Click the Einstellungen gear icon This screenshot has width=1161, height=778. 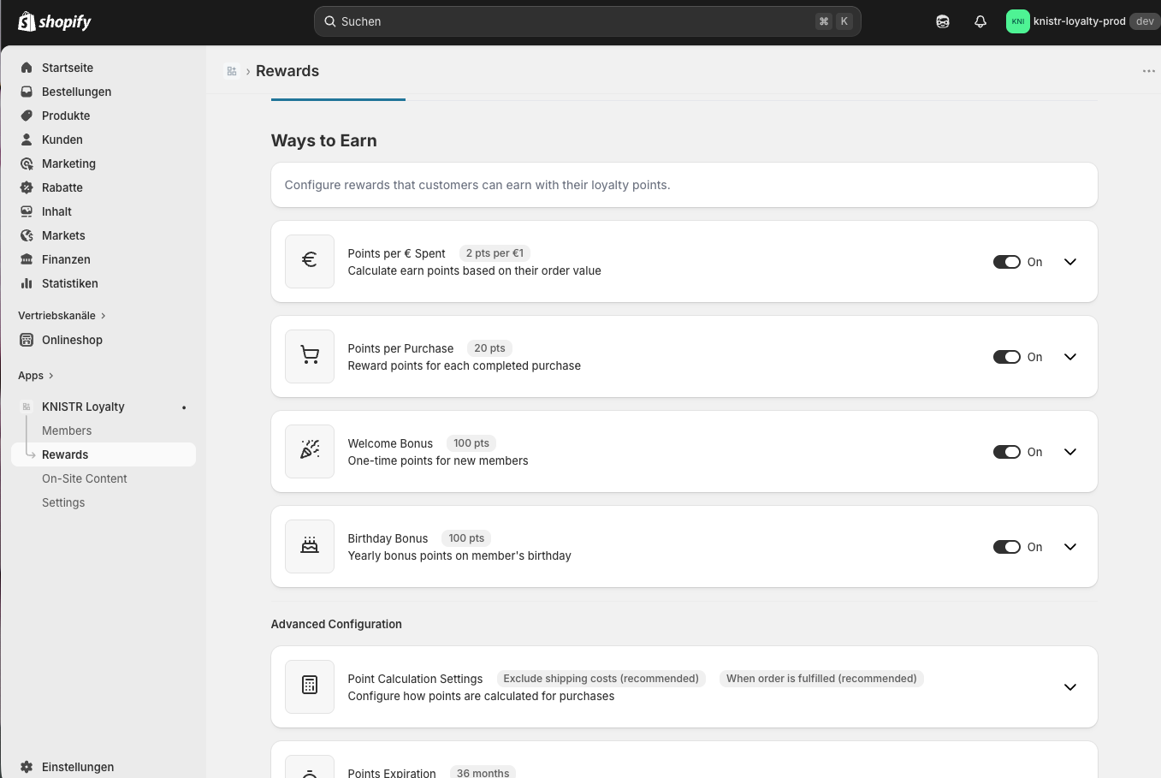(x=27, y=767)
